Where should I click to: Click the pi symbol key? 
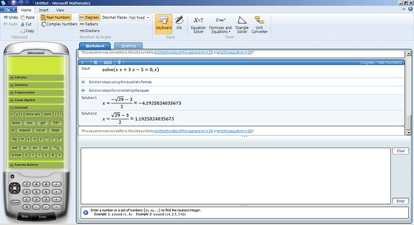pos(34,139)
